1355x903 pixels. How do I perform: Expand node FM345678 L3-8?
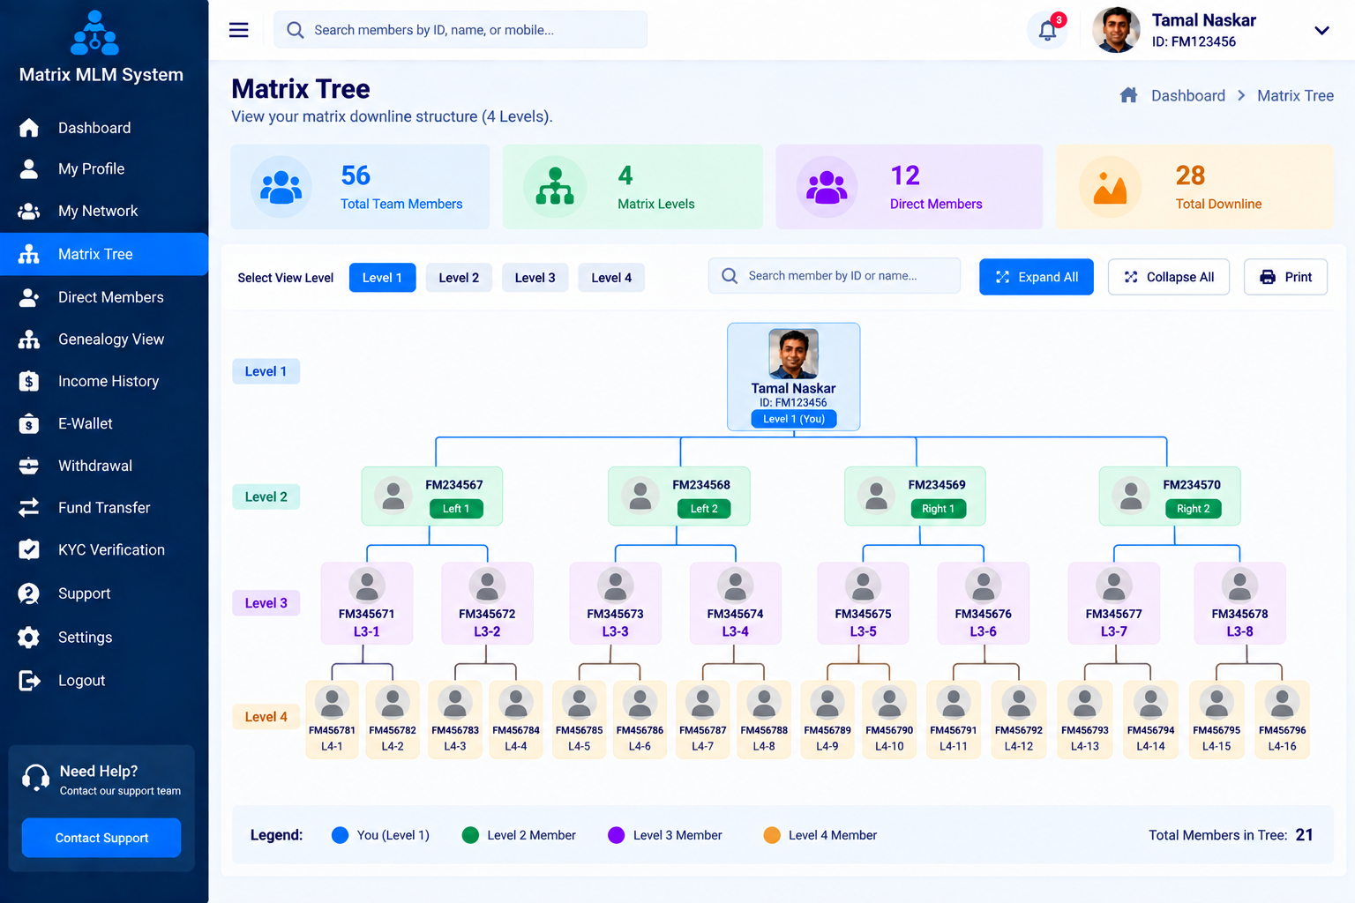pyautogui.click(x=1239, y=603)
